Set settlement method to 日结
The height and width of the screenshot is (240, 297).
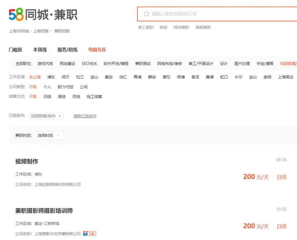(x=47, y=96)
